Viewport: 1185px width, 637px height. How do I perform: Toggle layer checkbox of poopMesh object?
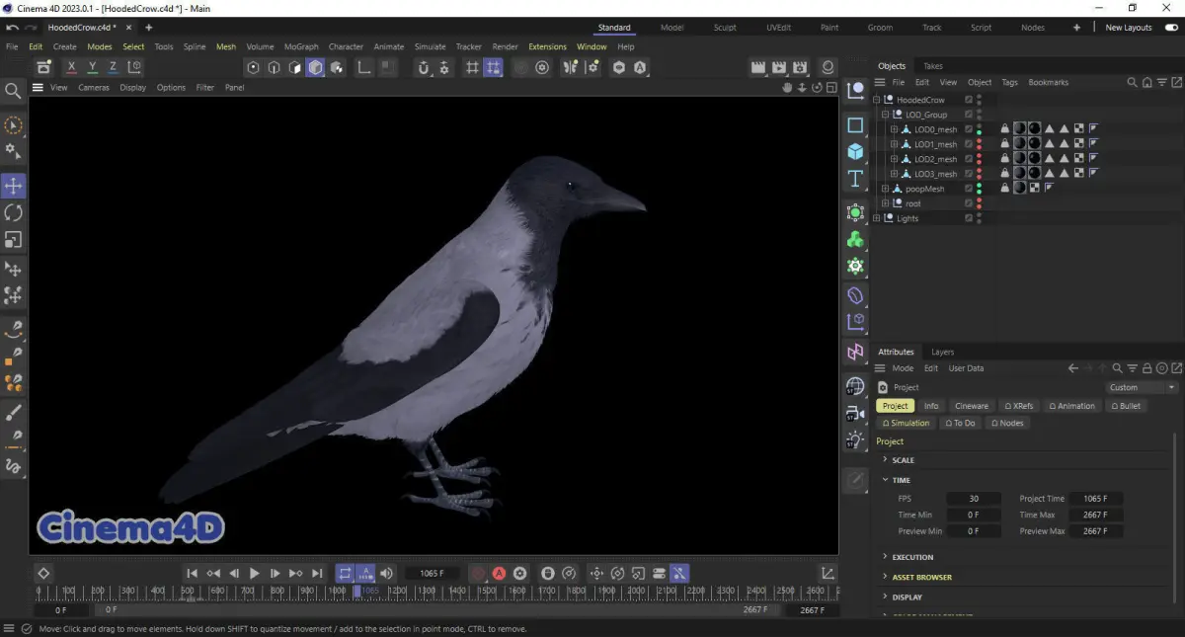tap(968, 189)
